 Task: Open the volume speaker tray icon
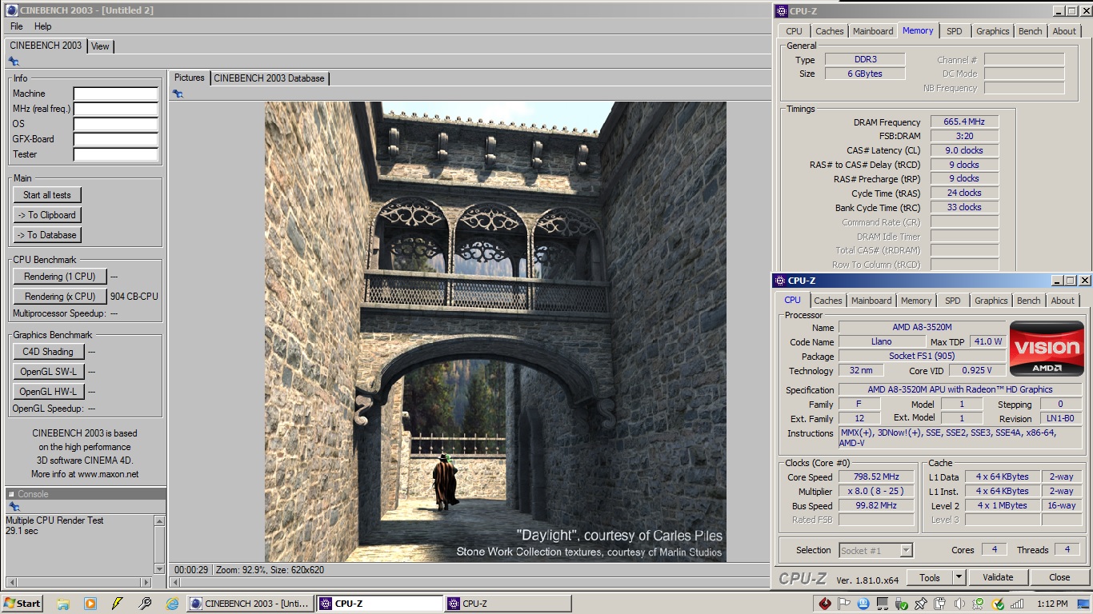tap(959, 604)
